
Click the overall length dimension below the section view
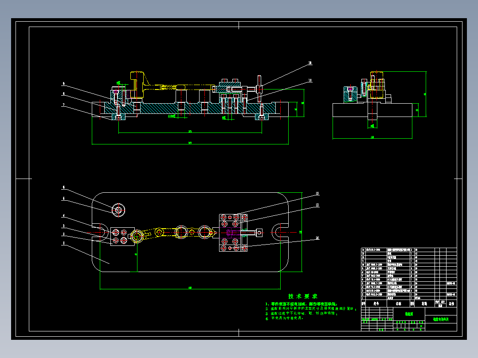pyautogui.click(x=190, y=143)
